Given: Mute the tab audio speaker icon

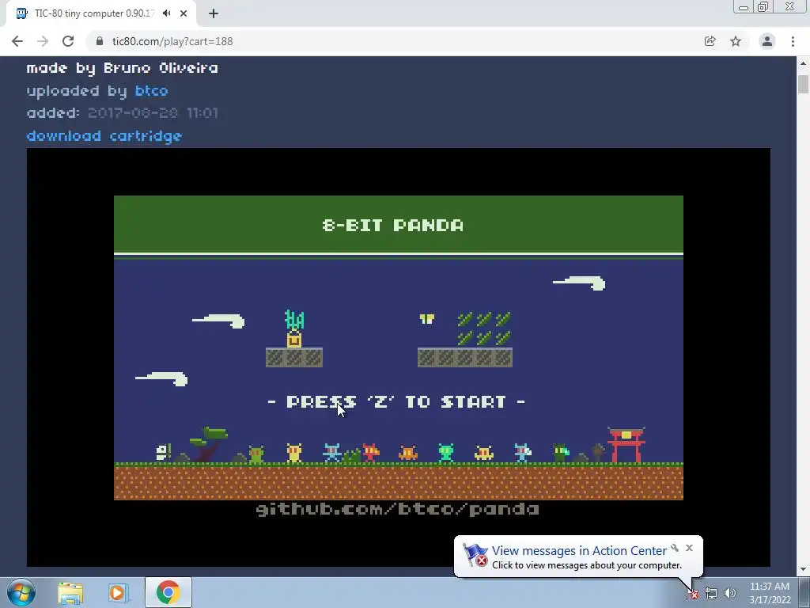Looking at the screenshot, I should [166, 13].
